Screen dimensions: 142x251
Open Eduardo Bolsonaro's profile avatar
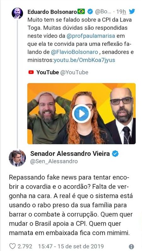tap(17, 13)
